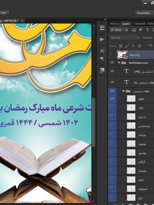Select the warning layer name
Image resolution: width=154 pixels, height=205 pixels.
tap(134, 55)
